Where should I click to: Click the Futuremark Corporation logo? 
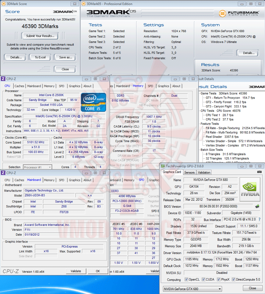click(239, 13)
